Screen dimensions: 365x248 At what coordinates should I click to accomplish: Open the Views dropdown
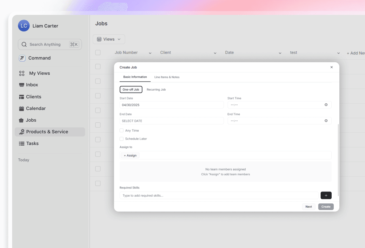point(109,39)
